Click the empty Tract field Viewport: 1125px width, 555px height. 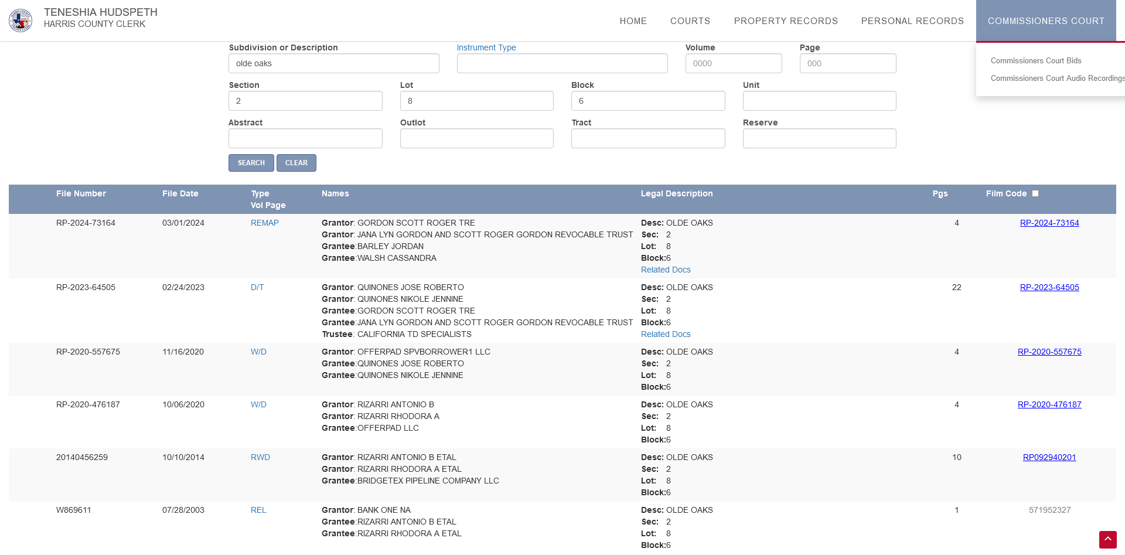pos(648,138)
